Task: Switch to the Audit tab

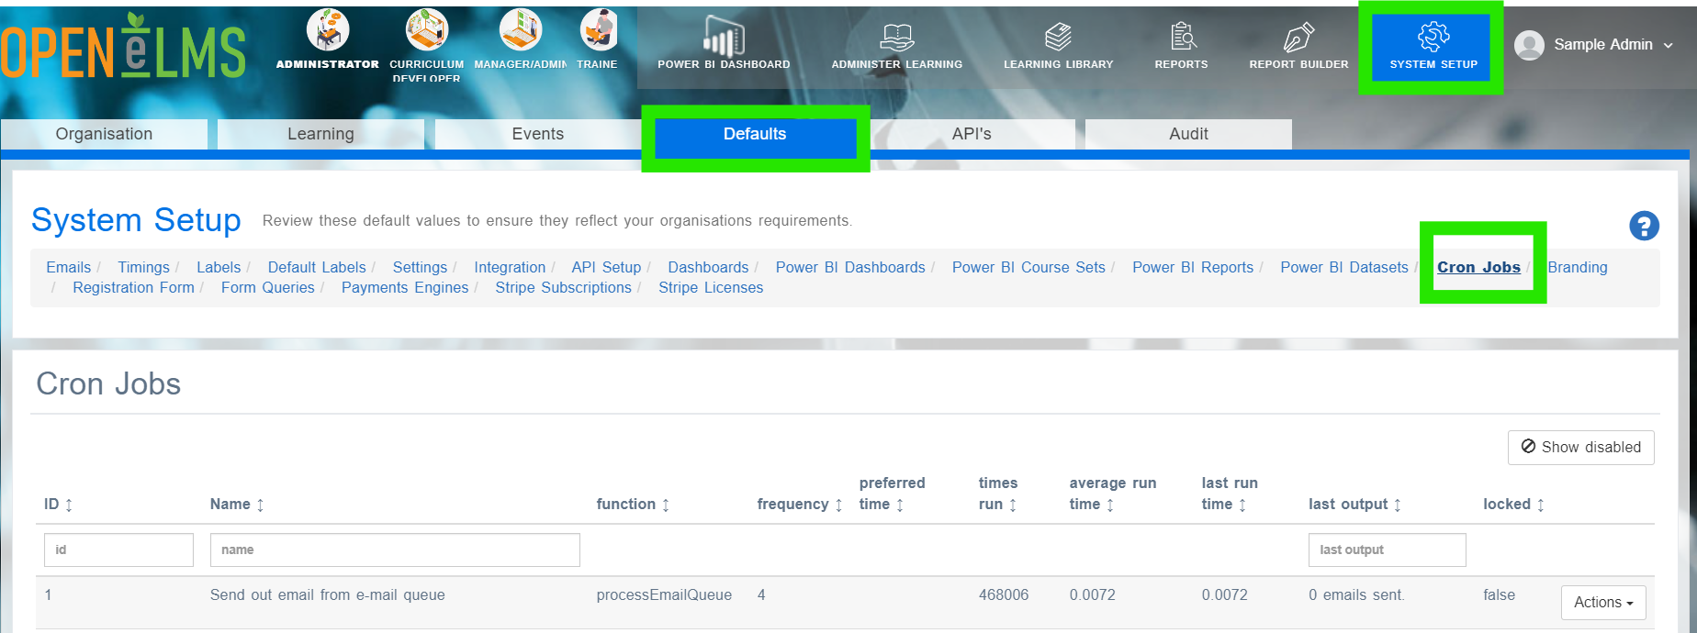Action: click(1188, 134)
